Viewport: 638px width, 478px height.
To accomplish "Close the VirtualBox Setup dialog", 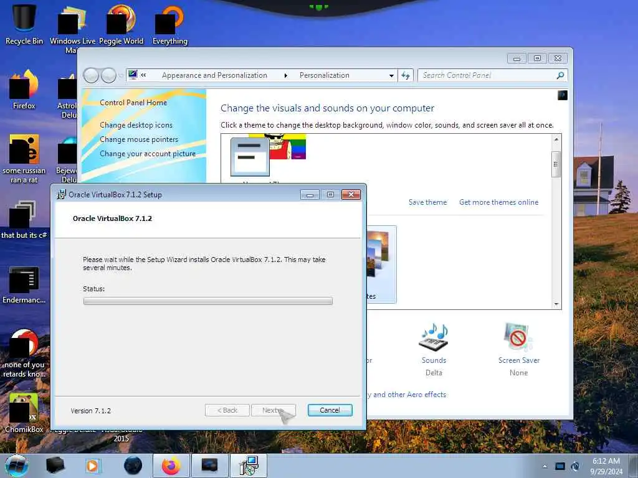I will click(351, 195).
